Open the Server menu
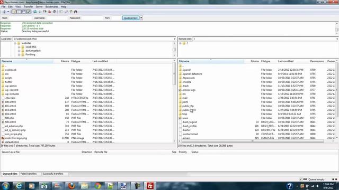Image resolution: width=339 pixels, height=190 pixels. [x=39, y=7]
